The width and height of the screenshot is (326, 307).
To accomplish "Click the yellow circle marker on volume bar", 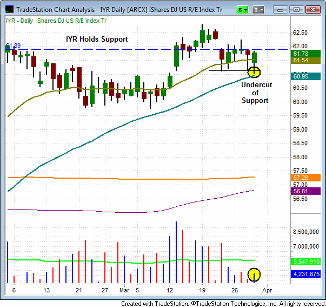I will 254,275.
